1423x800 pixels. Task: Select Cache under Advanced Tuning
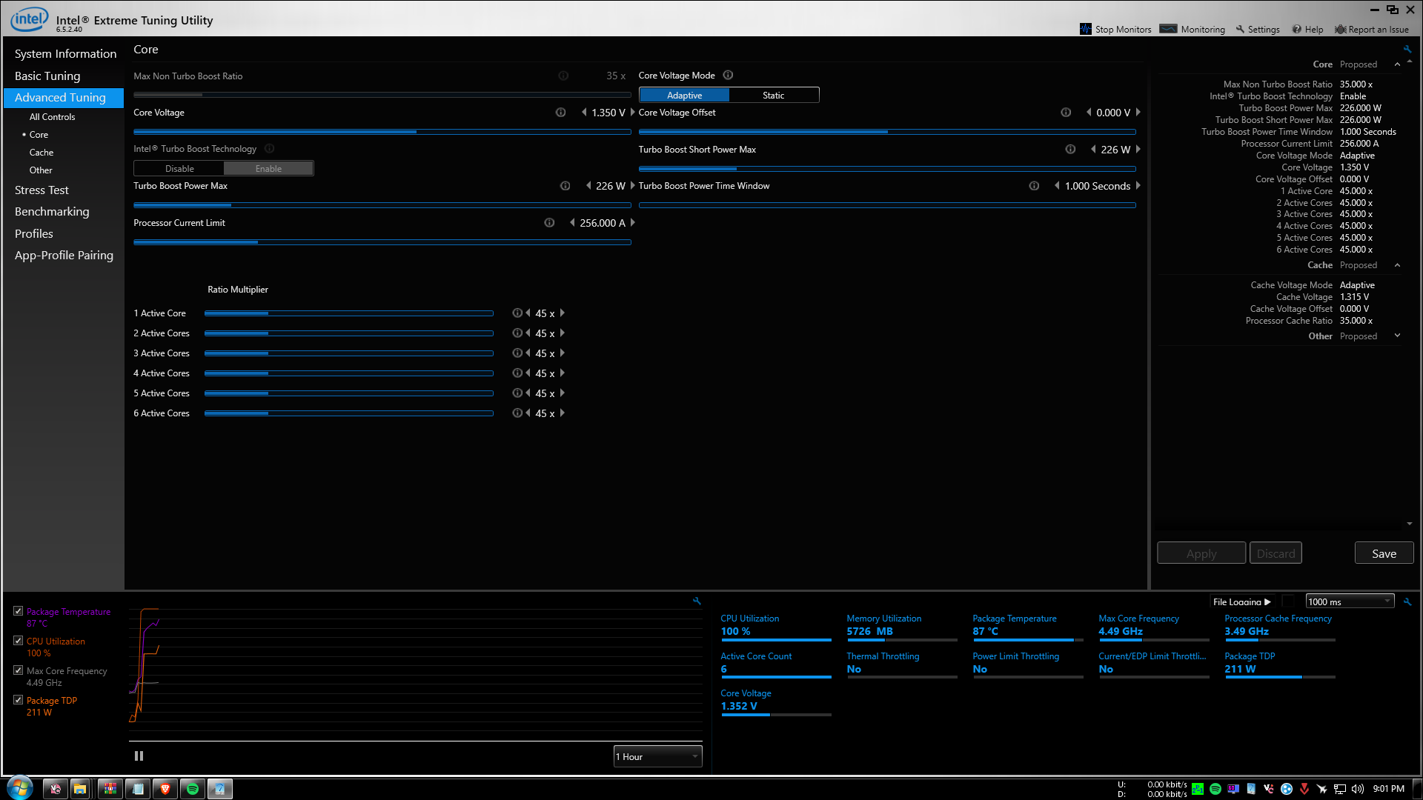point(42,153)
